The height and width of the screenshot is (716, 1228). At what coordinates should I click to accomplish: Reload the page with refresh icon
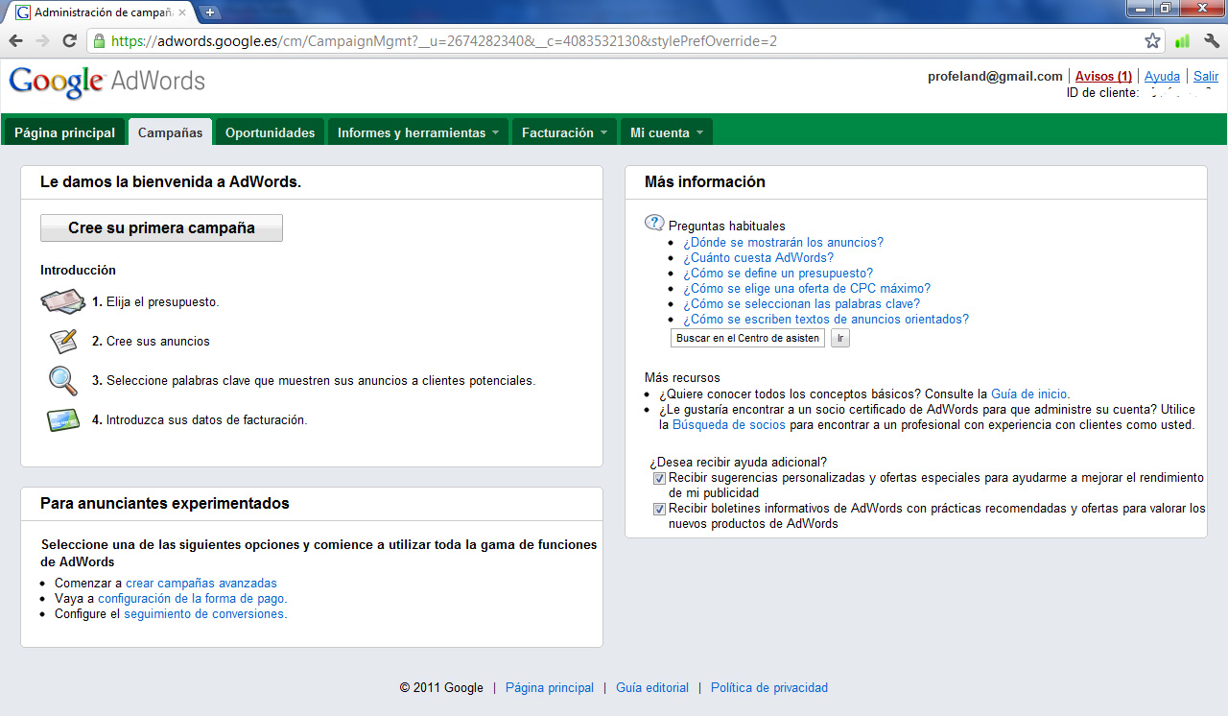click(x=69, y=41)
